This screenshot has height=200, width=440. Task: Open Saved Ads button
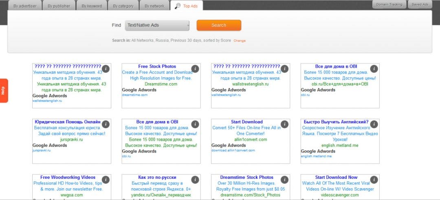tap(420, 4)
